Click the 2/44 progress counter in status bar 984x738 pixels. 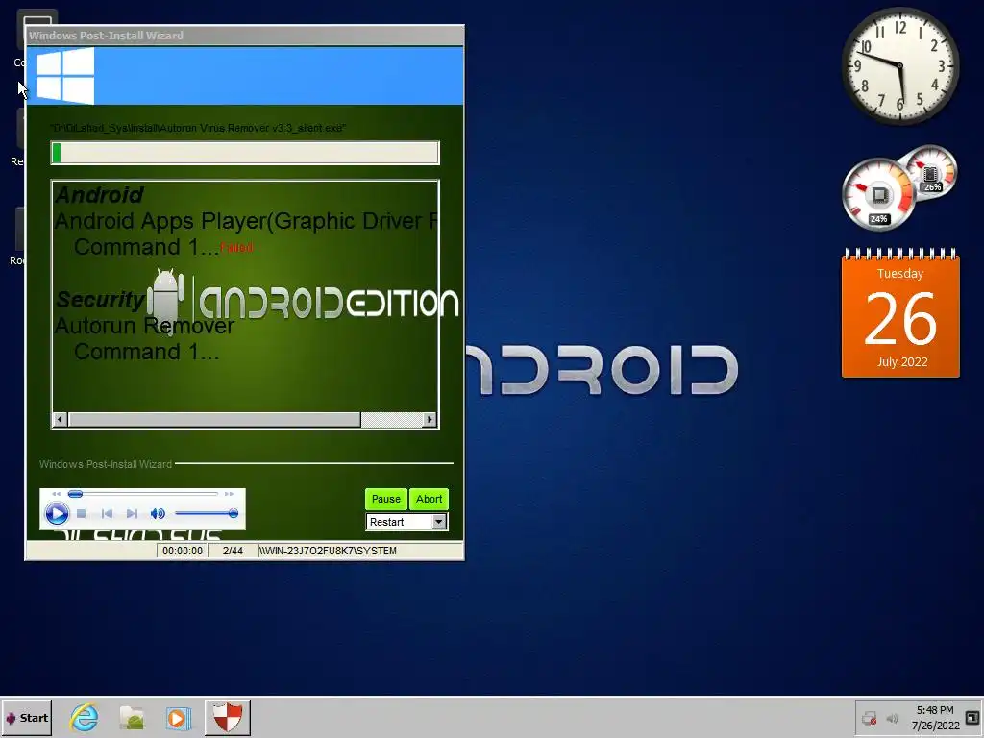tap(233, 551)
